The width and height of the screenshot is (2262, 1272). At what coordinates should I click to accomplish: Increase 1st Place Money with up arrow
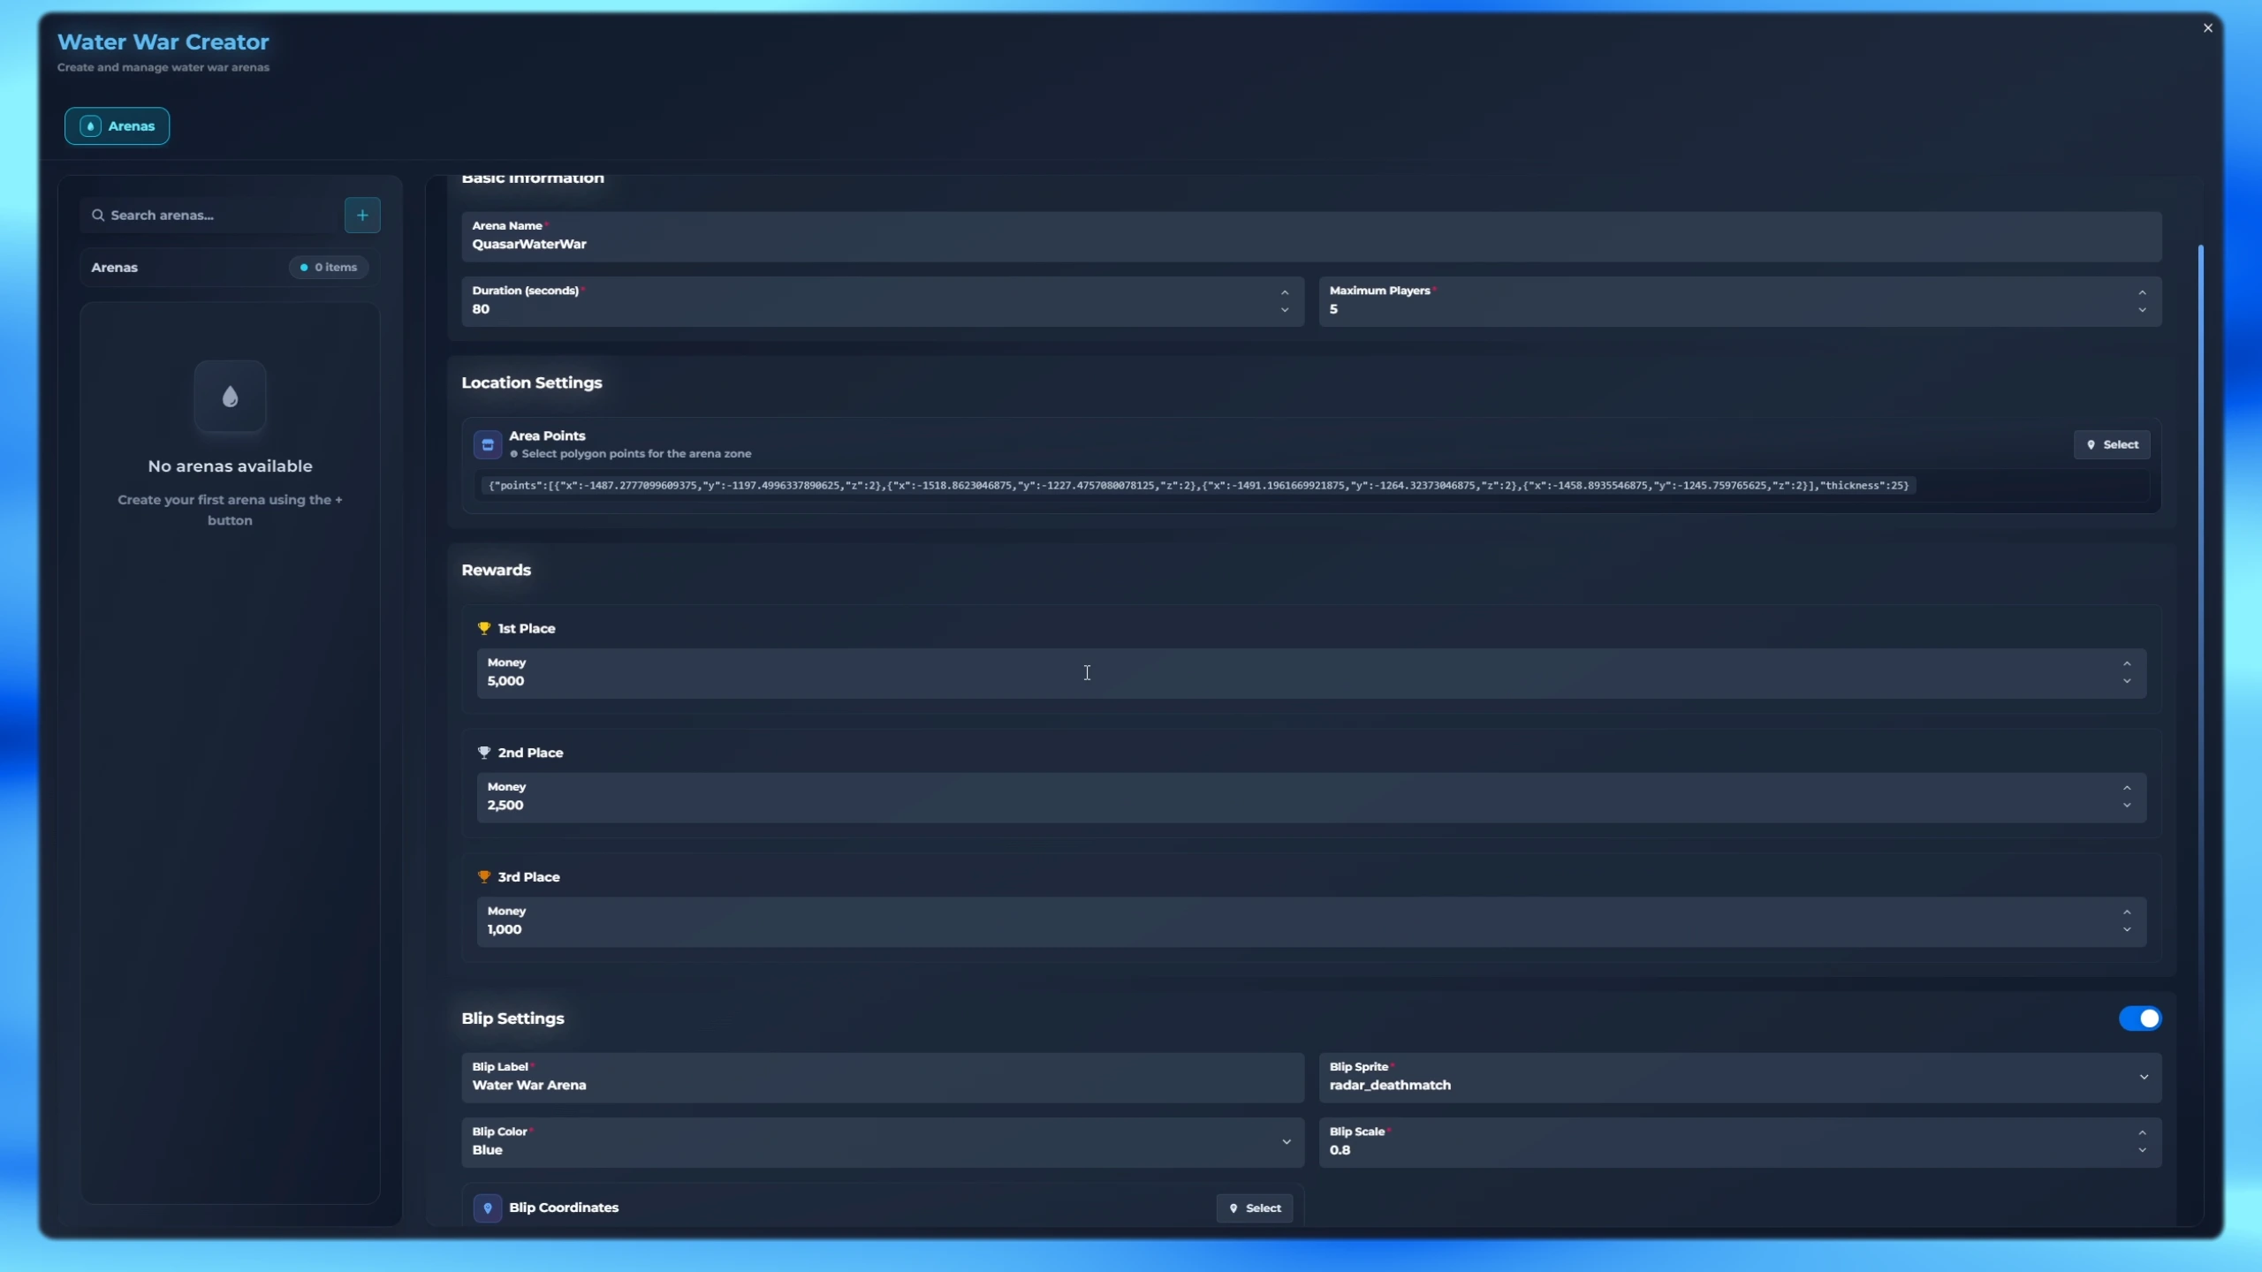[2127, 663]
